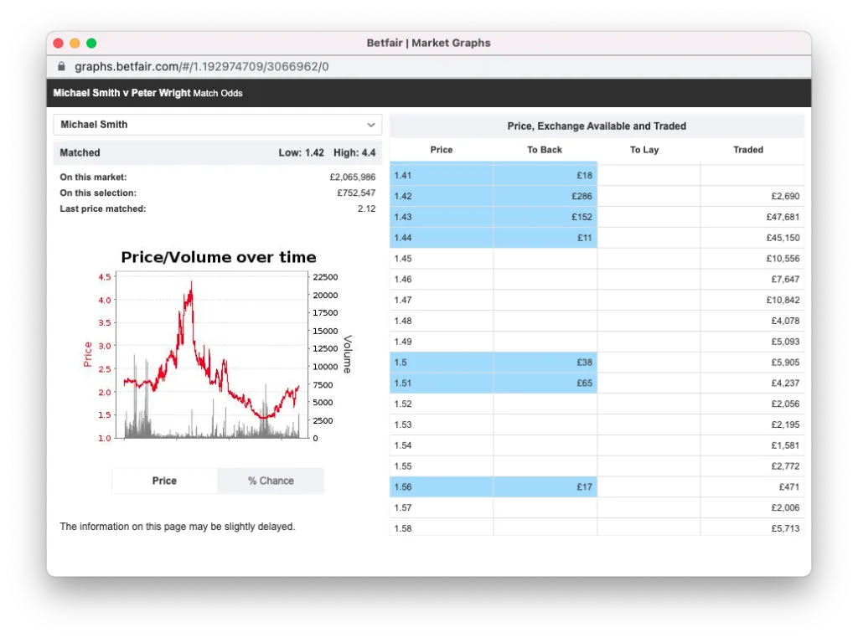Image resolution: width=858 pixels, height=638 pixels.
Task: Select the £18 back offer at 1.41
Action: pos(545,175)
